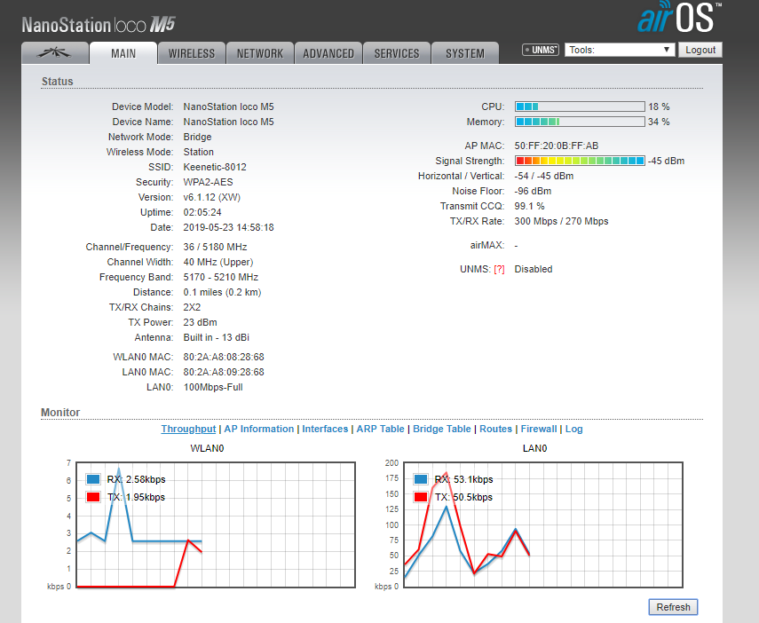Expand the Tools dropdown
Screen dimensions: 759x623
coord(620,50)
